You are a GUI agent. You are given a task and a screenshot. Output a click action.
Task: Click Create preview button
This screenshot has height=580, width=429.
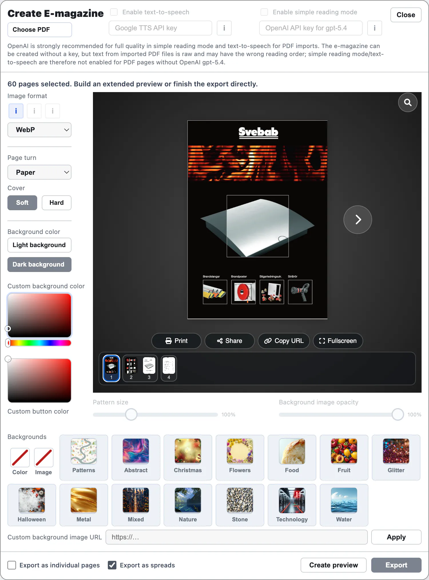click(x=333, y=565)
